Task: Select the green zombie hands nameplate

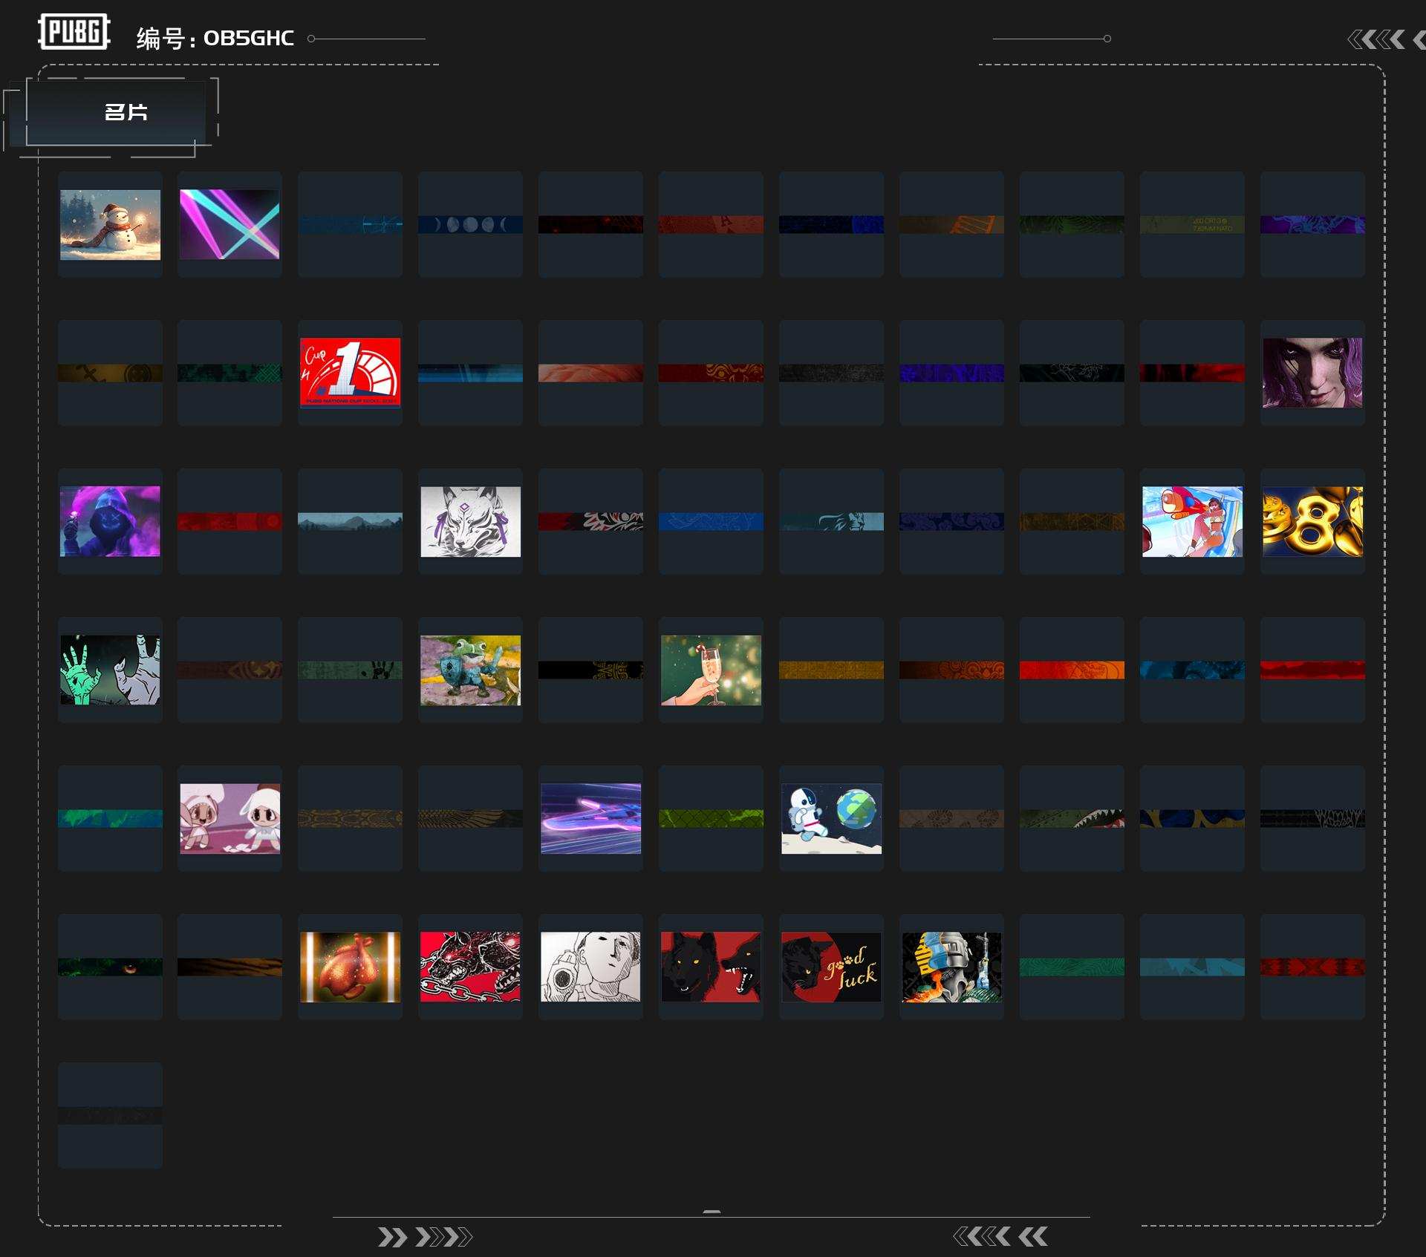Action: [110, 670]
